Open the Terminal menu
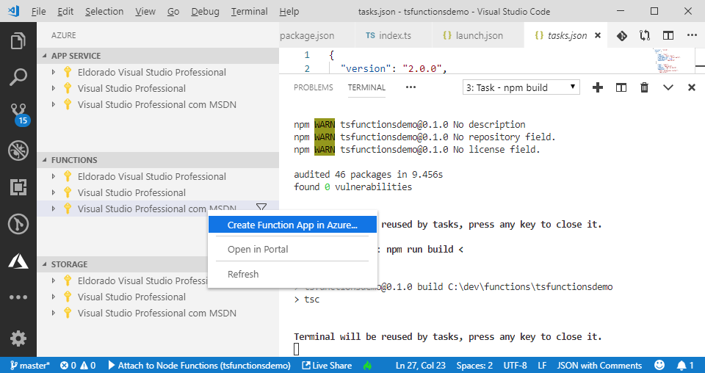 [250, 11]
